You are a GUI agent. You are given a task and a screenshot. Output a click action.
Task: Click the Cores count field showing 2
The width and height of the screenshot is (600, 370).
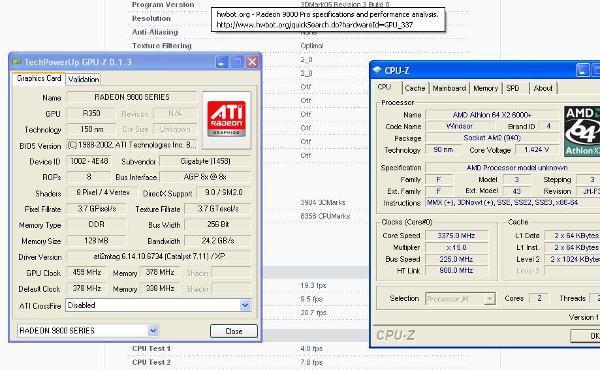(x=539, y=298)
